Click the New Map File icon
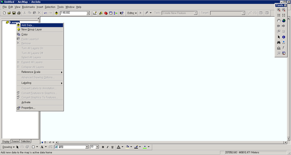This screenshot has width=291, height=155. click(4, 13)
